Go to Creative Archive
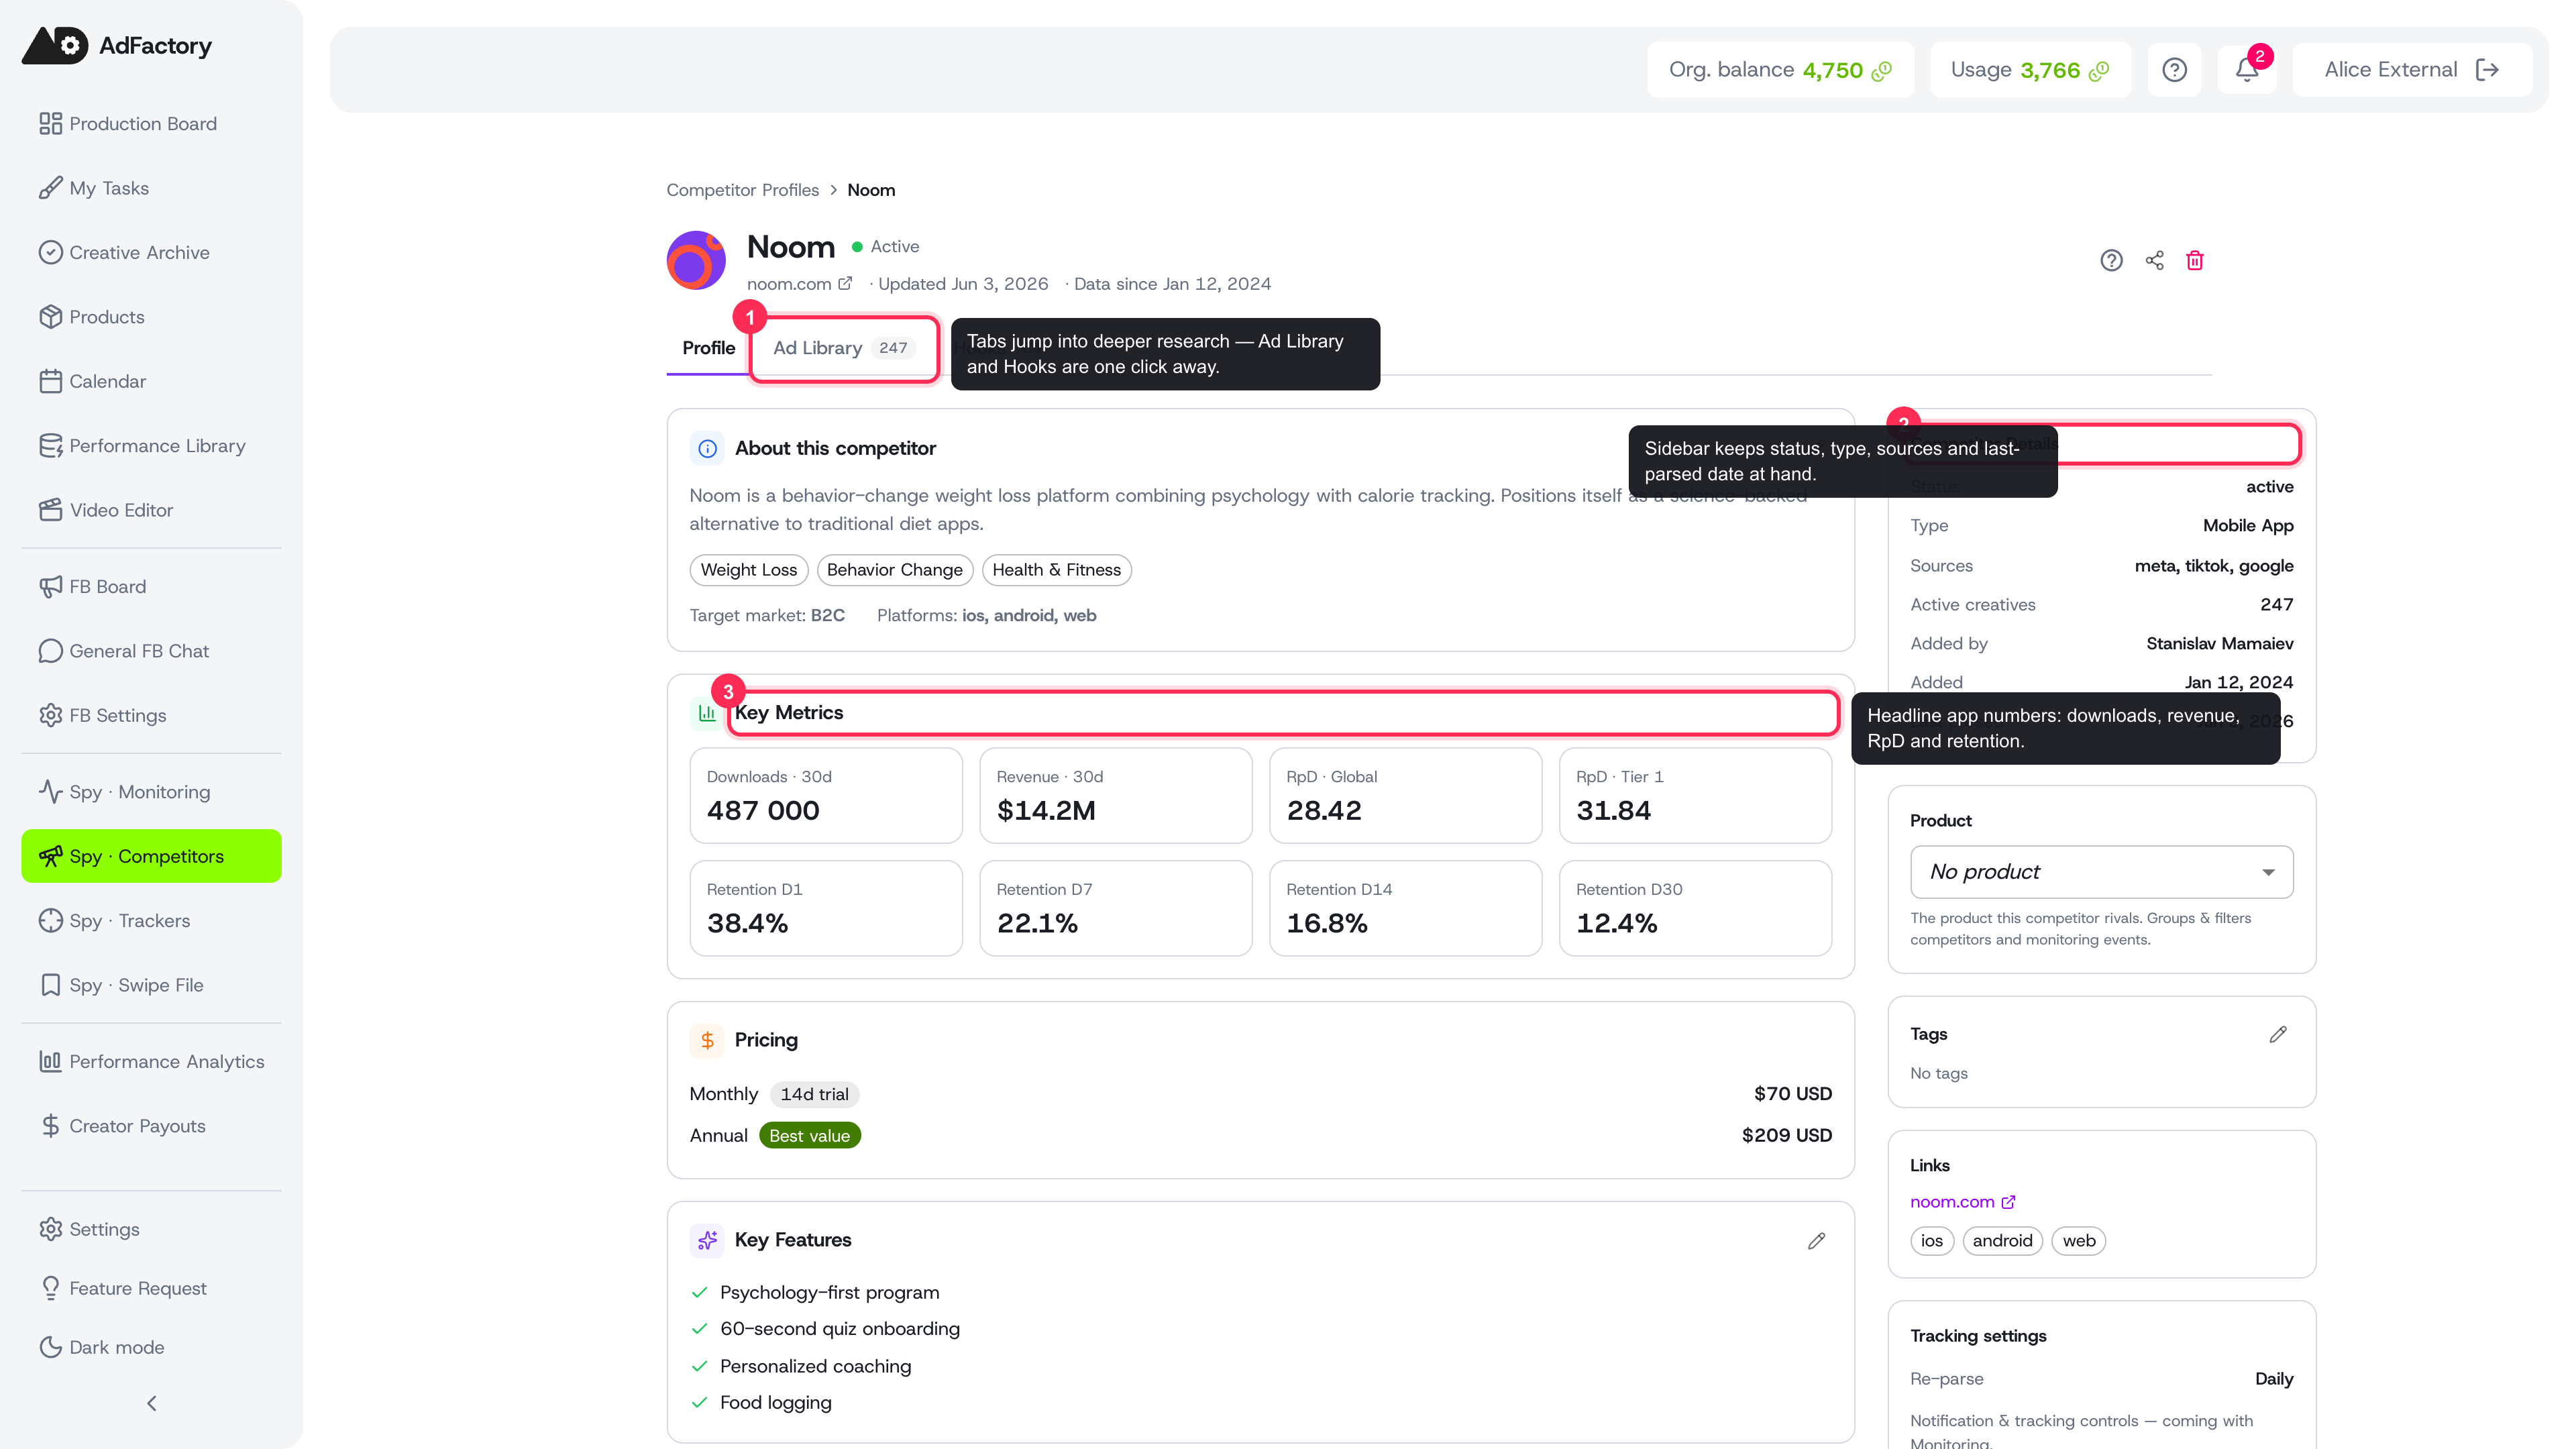Viewport: 2576px width, 1449px height. [151, 252]
